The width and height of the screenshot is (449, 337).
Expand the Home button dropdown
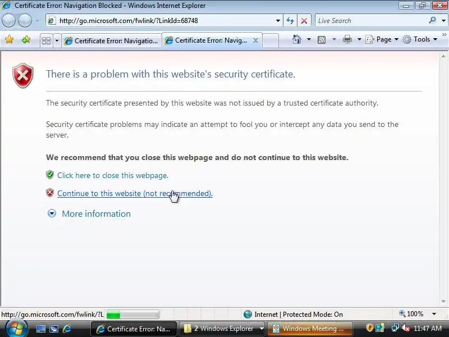(309, 39)
